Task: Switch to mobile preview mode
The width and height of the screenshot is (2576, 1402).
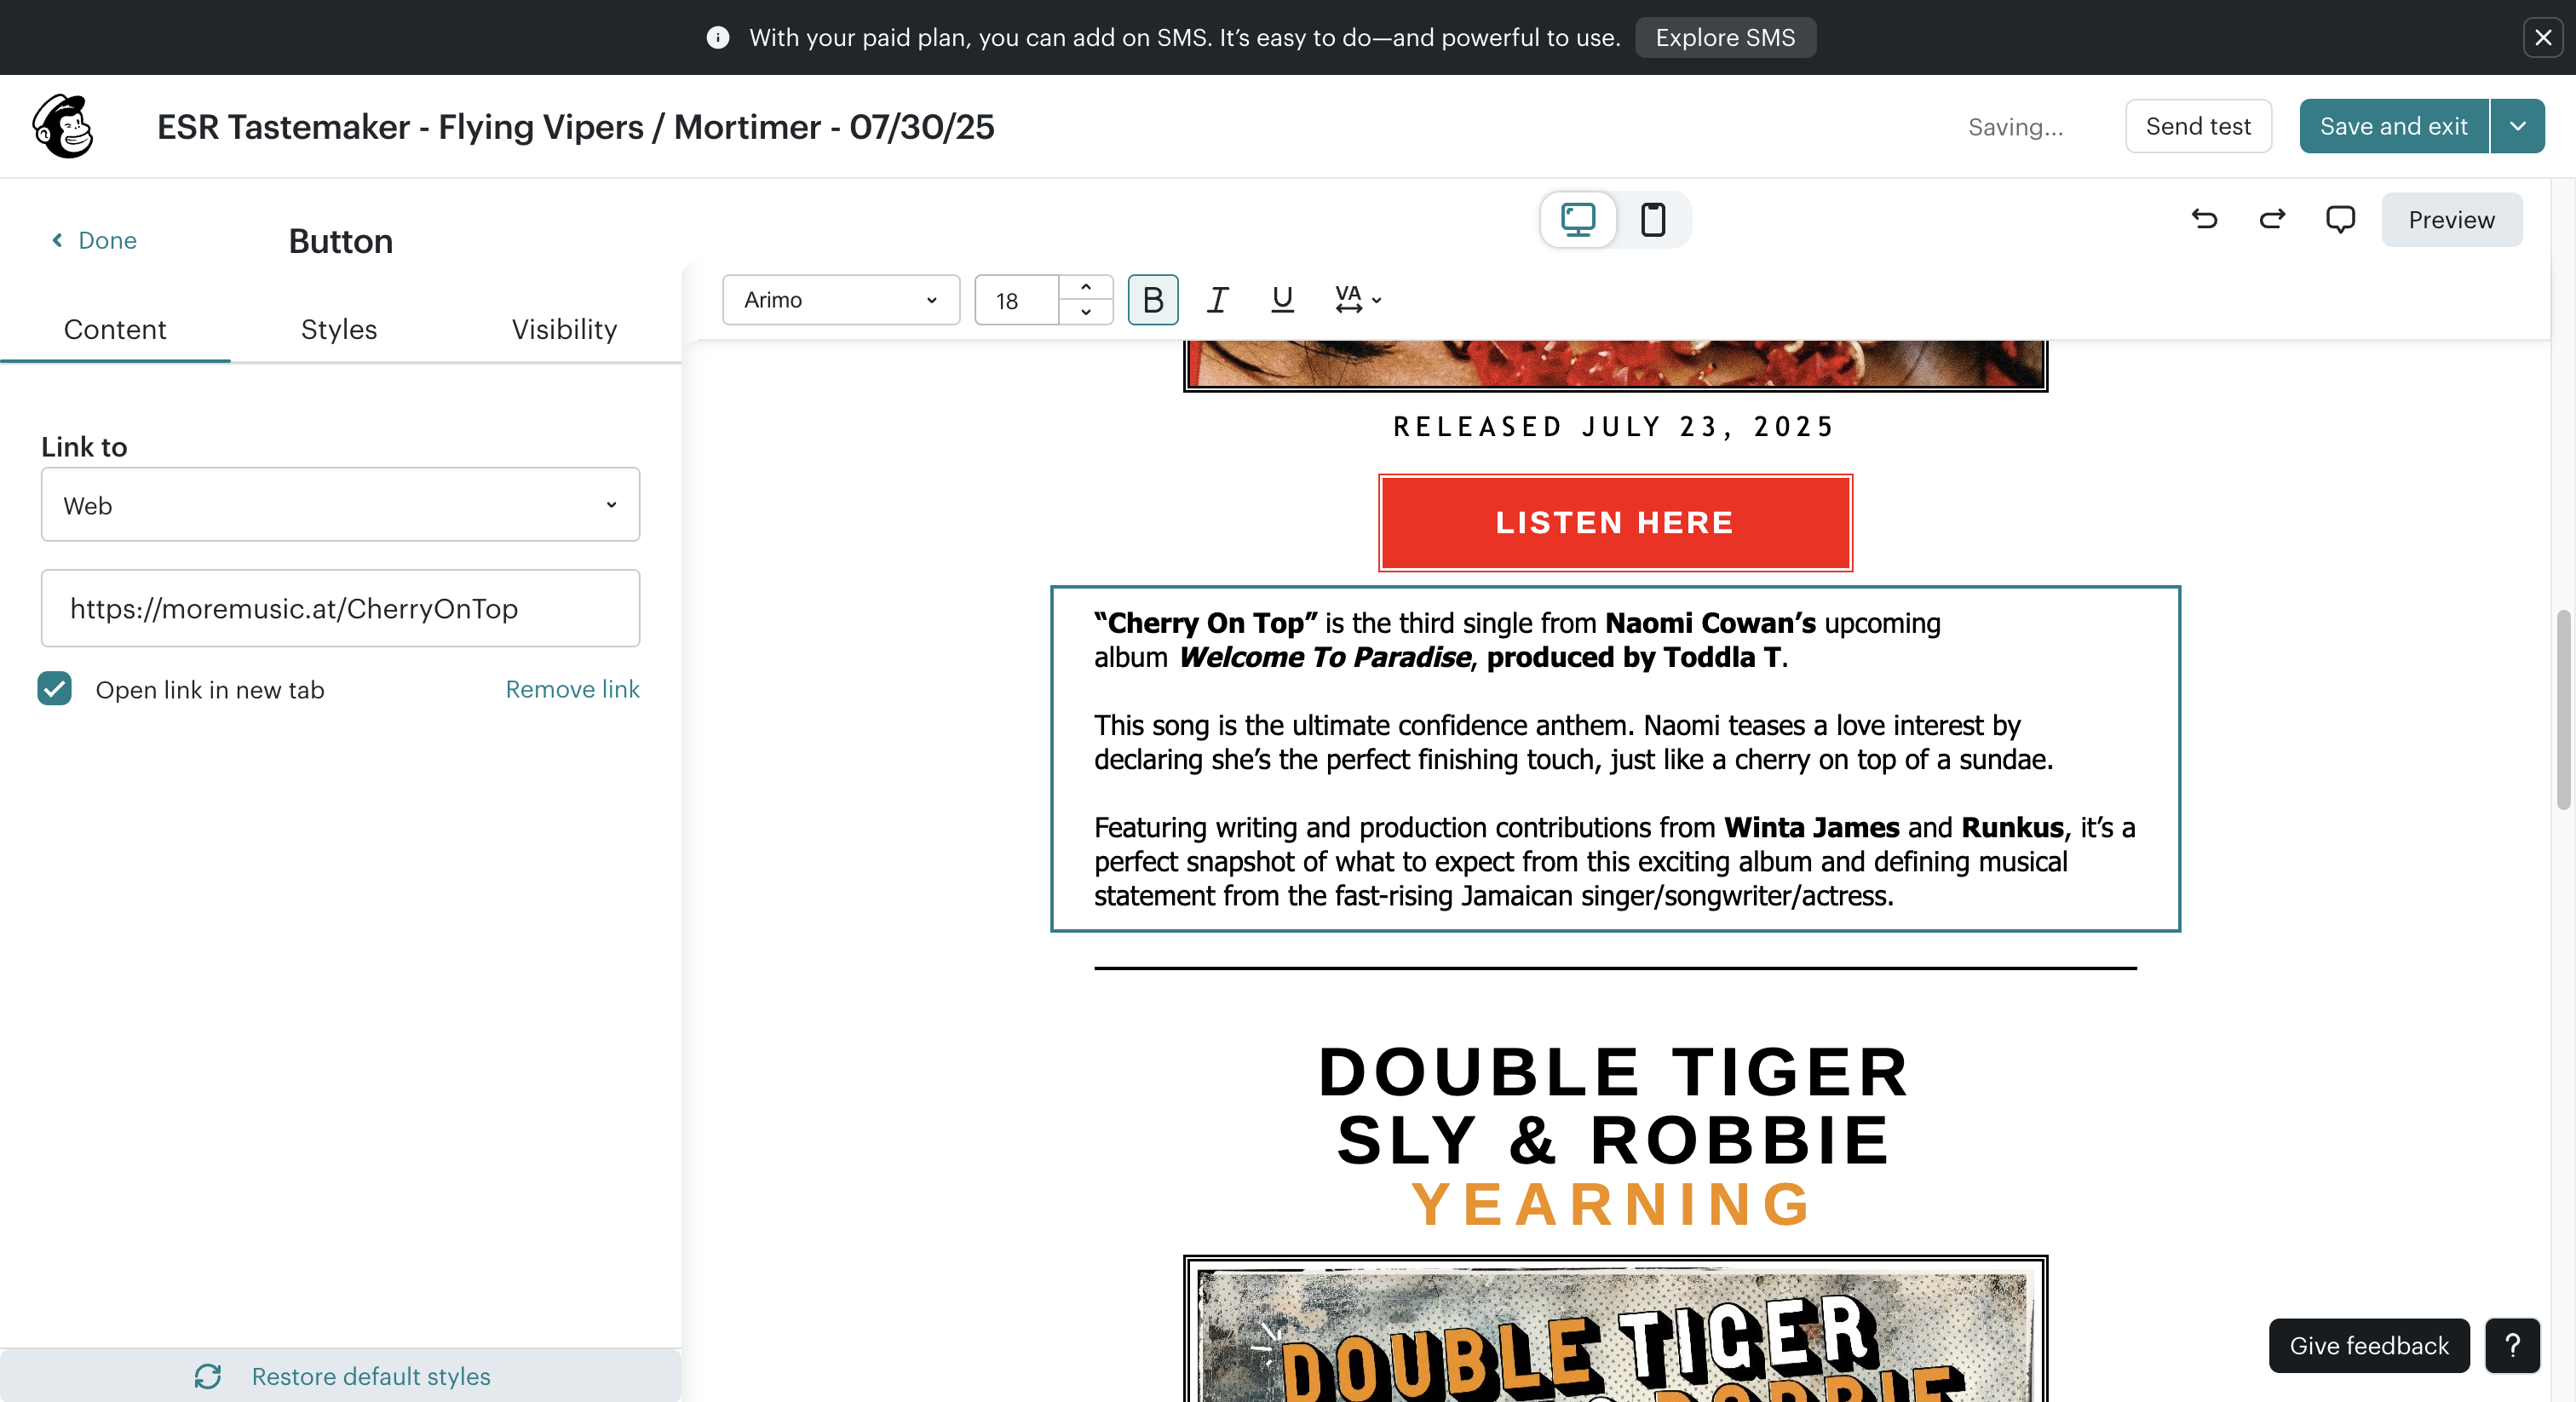Action: click(1653, 219)
